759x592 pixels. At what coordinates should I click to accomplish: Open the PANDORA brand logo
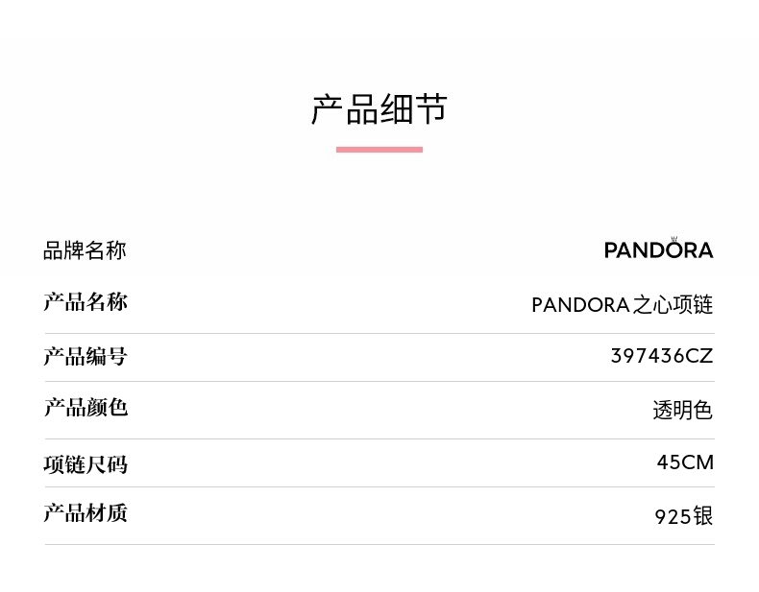[x=658, y=250]
